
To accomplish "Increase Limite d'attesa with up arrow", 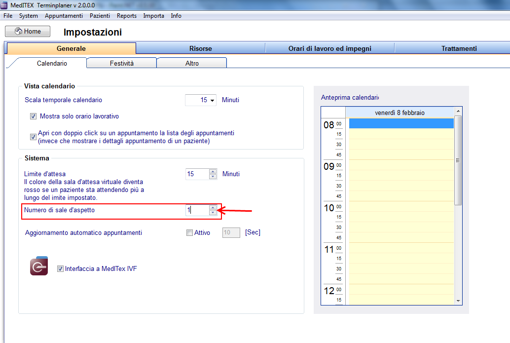I will (213, 172).
